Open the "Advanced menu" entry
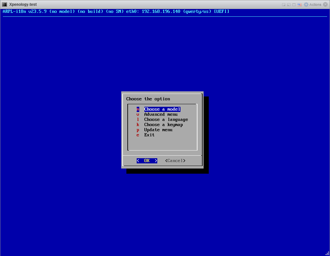330x256 pixels. pos(161,114)
